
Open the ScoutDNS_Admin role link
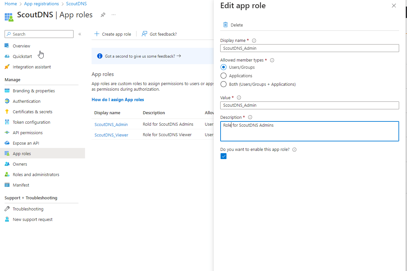tap(111, 124)
